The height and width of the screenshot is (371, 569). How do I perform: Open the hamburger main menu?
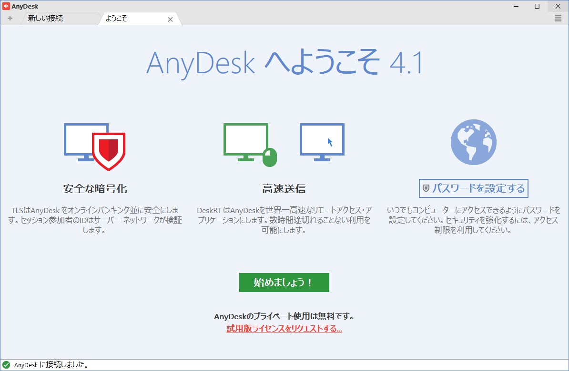tap(558, 19)
